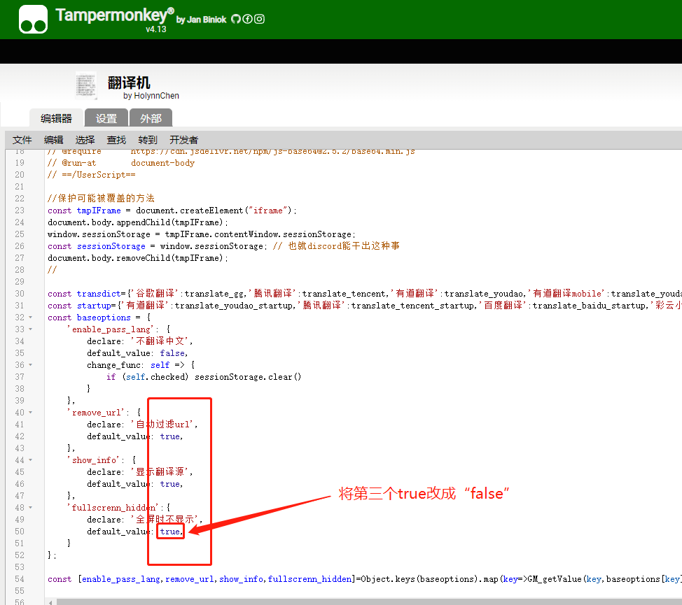Click '==/UserScript==' comment on line 20

(x=98, y=175)
